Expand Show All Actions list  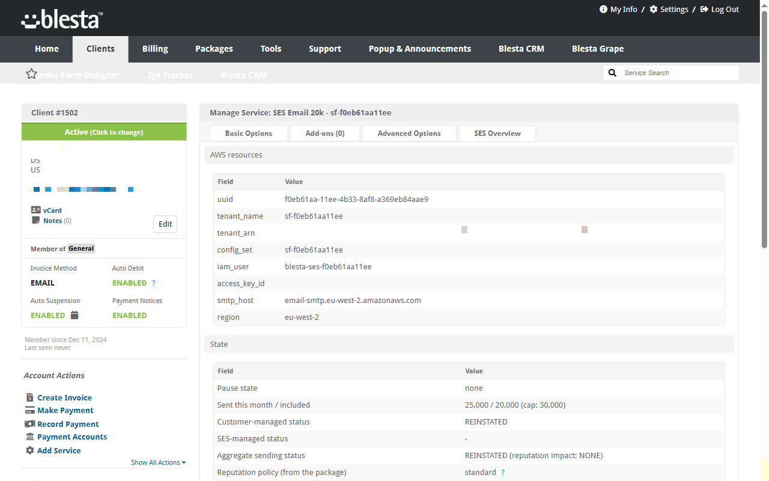[x=159, y=462]
